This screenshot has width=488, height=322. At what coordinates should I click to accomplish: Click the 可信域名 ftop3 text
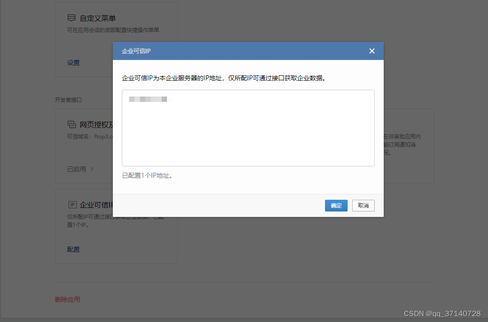click(90, 137)
